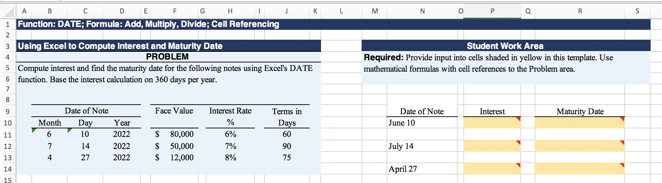Select interest rate cell 7%
662x183 pixels.
(x=230, y=146)
